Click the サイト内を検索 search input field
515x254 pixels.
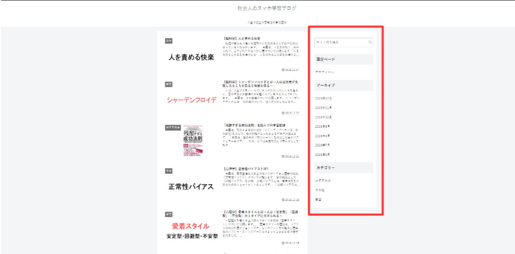pyautogui.click(x=341, y=43)
